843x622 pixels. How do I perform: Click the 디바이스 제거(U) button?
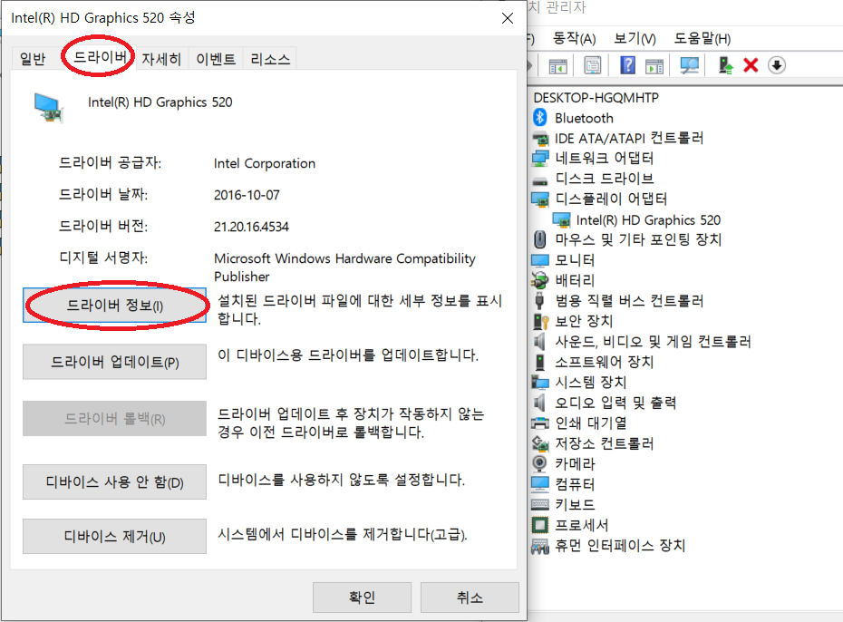pyautogui.click(x=114, y=536)
